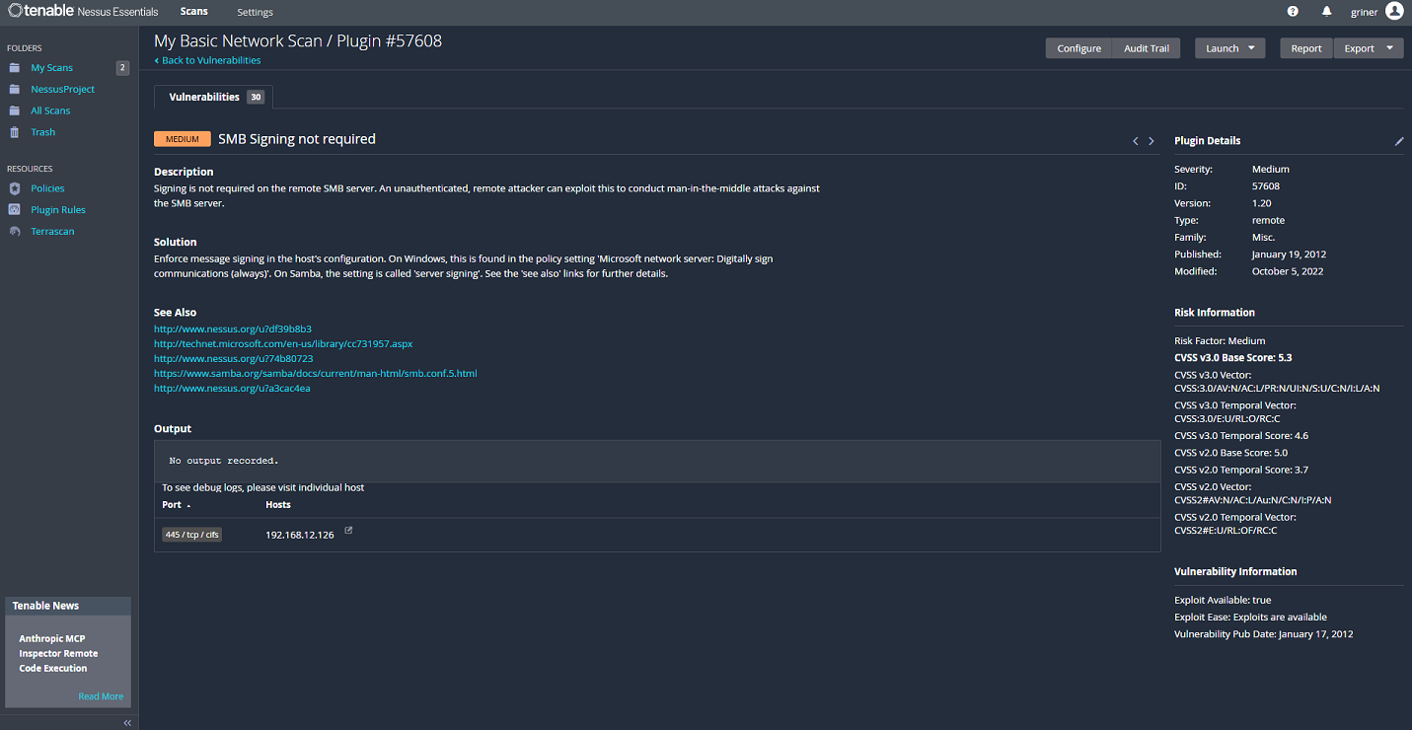Open the samba.org smb.conf.5 link
Image resolution: width=1412 pixels, height=730 pixels.
pos(316,373)
